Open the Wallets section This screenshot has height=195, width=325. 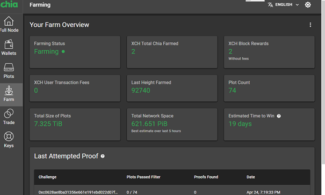point(9,48)
